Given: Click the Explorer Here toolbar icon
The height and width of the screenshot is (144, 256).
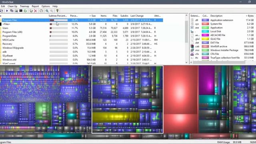Looking at the screenshot, I should pyautogui.click(x=16, y=11).
